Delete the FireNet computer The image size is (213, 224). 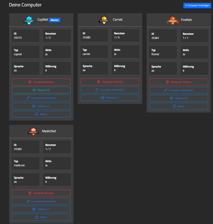[x=179, y=82]
